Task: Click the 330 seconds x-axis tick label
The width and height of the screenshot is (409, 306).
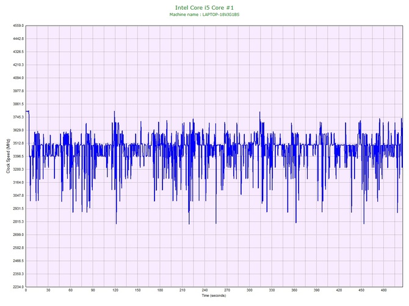Action: coord(272,290)
